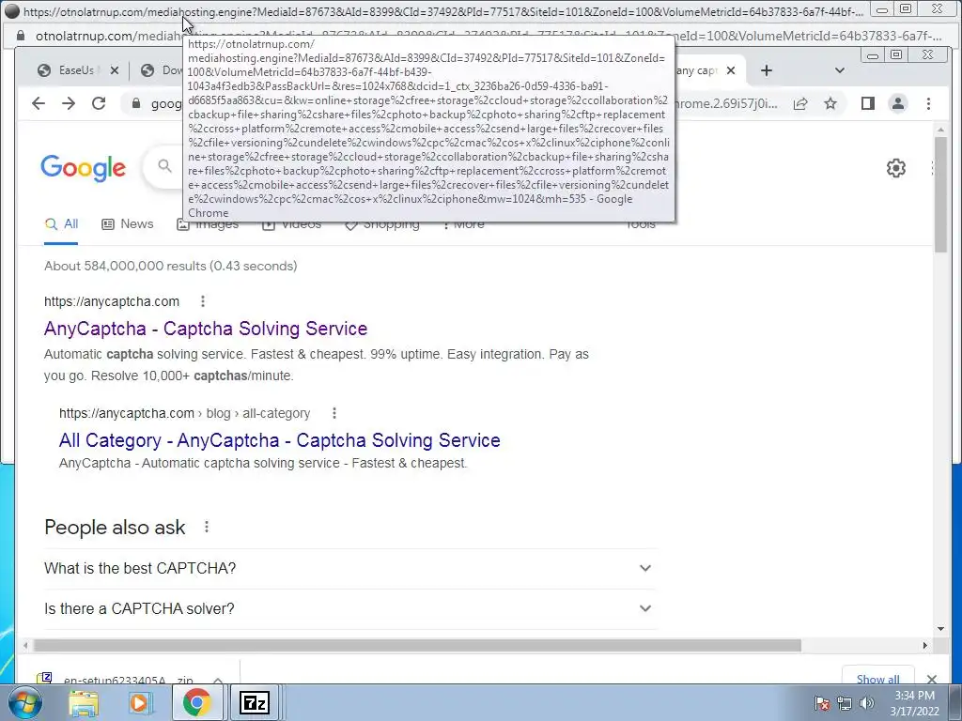This screenshot has width=962, height=721.
Task: Switch to the 'Dow' tab
Action: click(x=163, y=70)
